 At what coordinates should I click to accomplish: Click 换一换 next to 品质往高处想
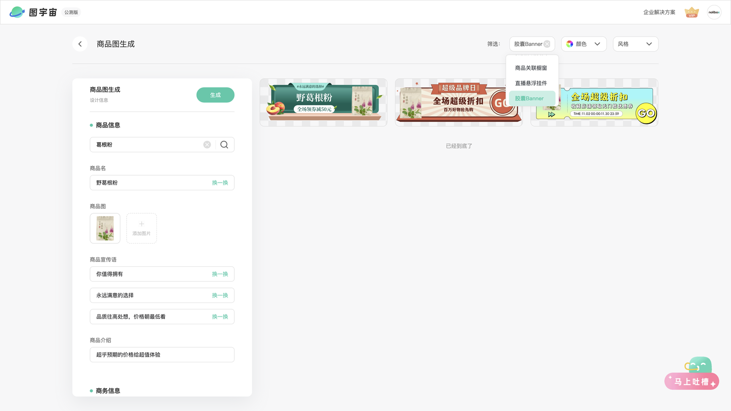pyautogui.click(x=220, y=317)
